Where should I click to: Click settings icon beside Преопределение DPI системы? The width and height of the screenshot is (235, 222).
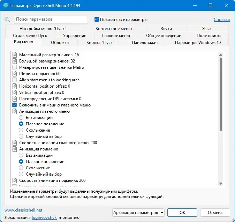(x=15, y=99)
